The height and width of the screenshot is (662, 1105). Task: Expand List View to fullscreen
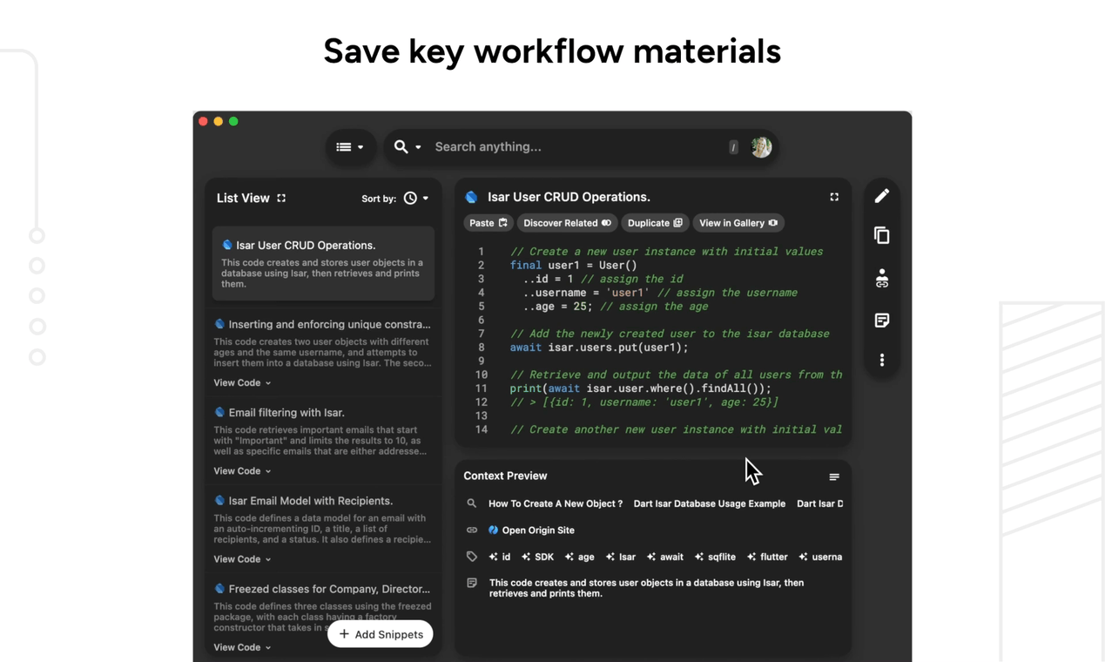(x=281, y=199)
